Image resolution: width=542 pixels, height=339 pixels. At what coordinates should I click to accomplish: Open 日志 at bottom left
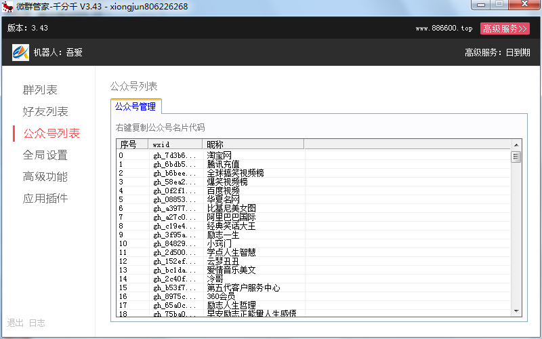click(37, 323)
